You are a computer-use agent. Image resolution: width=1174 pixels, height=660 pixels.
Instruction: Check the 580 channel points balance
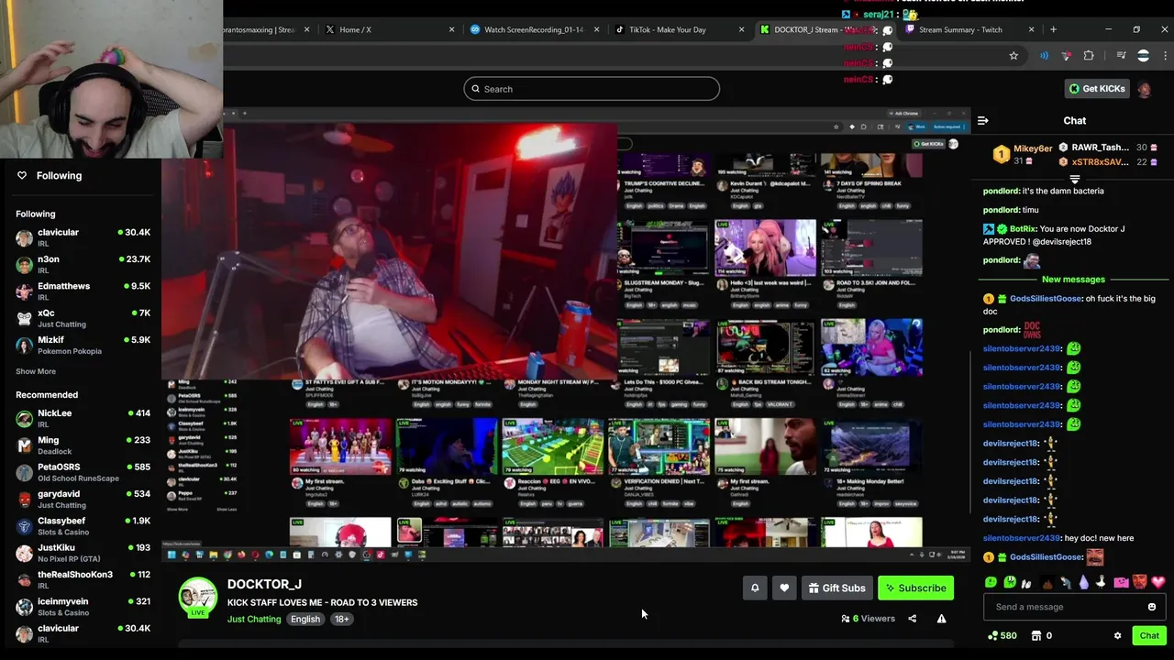(x=1002, y=635)
